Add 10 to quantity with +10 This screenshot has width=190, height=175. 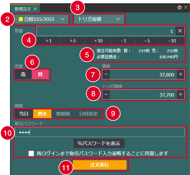98,41
